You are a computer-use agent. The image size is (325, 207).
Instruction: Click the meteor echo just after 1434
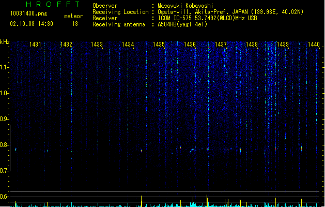[x=142, y=151]
